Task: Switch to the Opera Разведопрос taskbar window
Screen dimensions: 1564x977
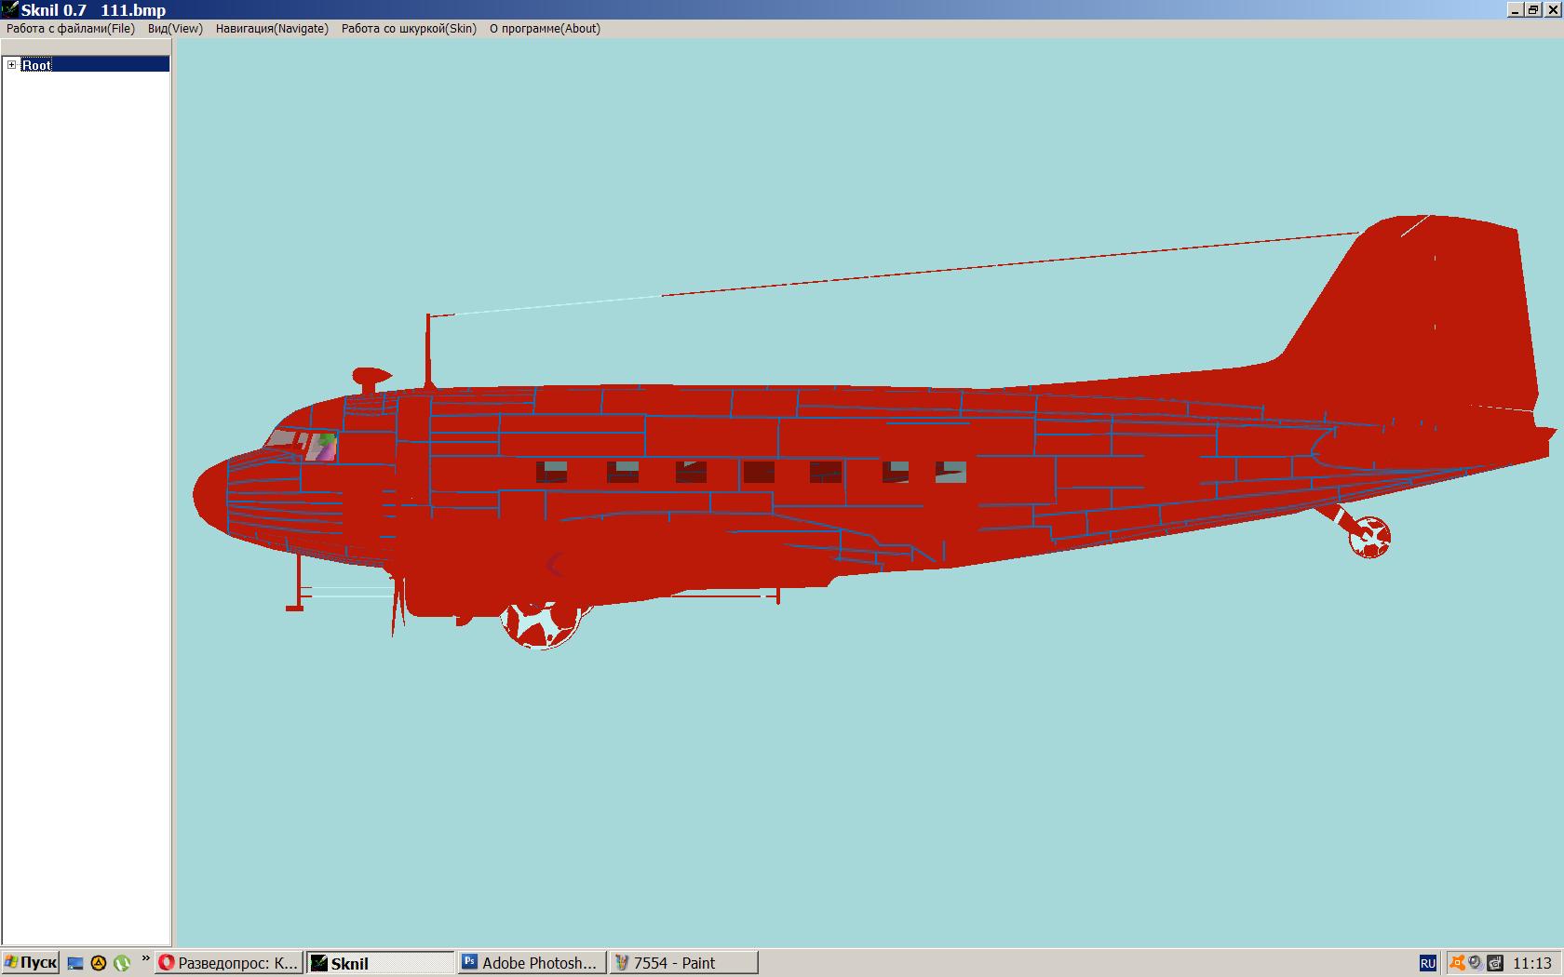Action: pyautogui.click(x=229, y=963)
